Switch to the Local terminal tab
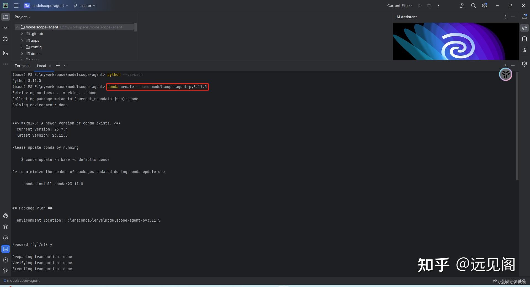 pyautogui.click(x=41, y=66)
